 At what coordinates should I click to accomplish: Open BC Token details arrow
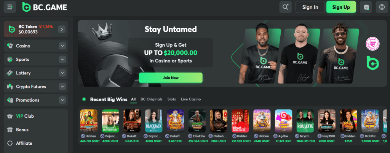click(62, 29)
